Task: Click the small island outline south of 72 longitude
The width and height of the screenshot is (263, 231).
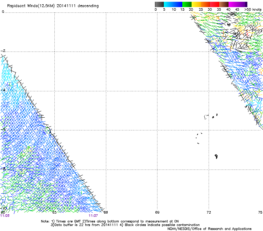Action: [x=216, y=156]
